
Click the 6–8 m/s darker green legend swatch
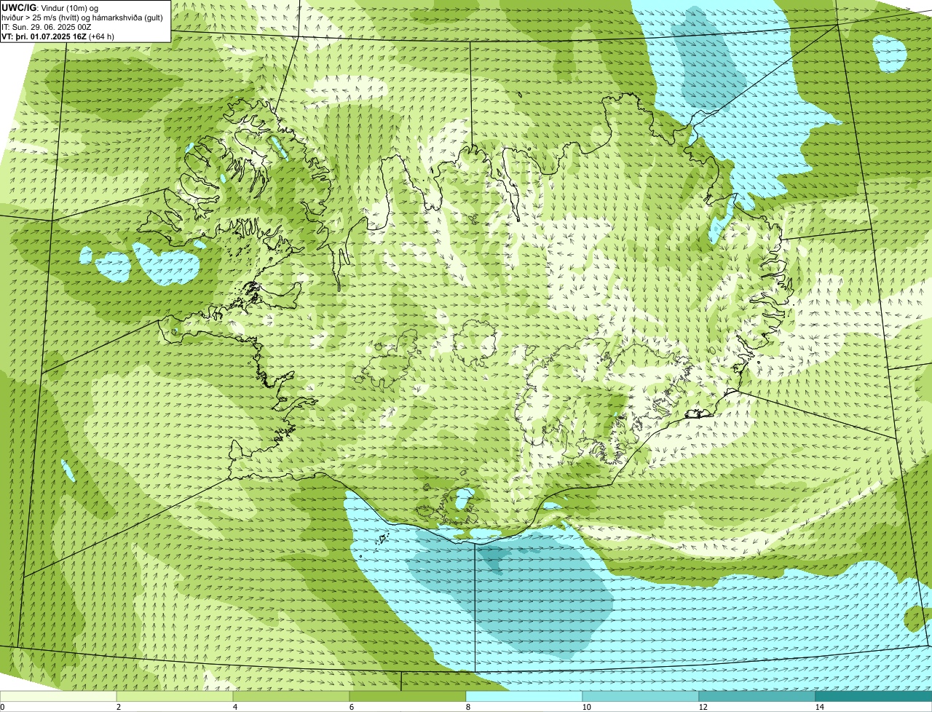pos(408,696)
